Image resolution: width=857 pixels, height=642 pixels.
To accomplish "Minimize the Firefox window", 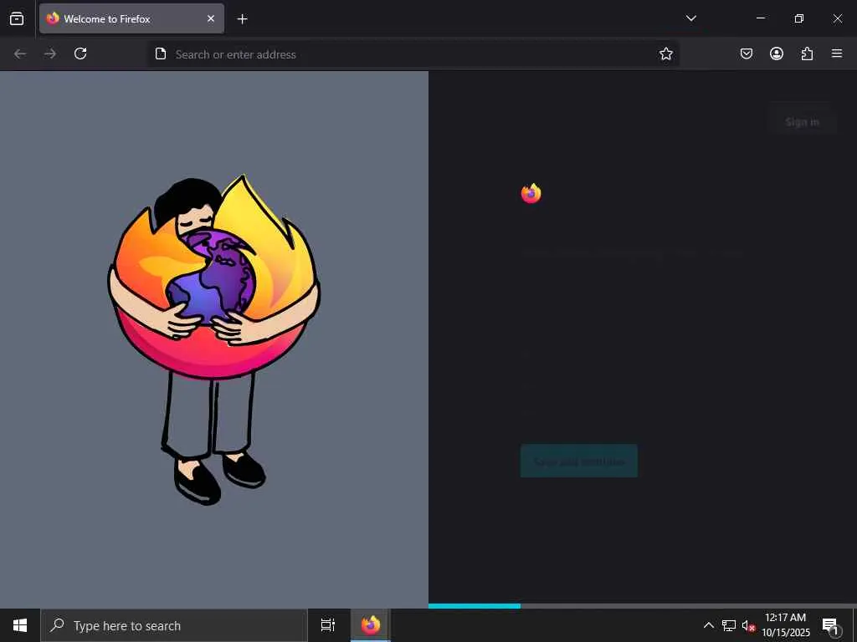I will coord(760,18).
